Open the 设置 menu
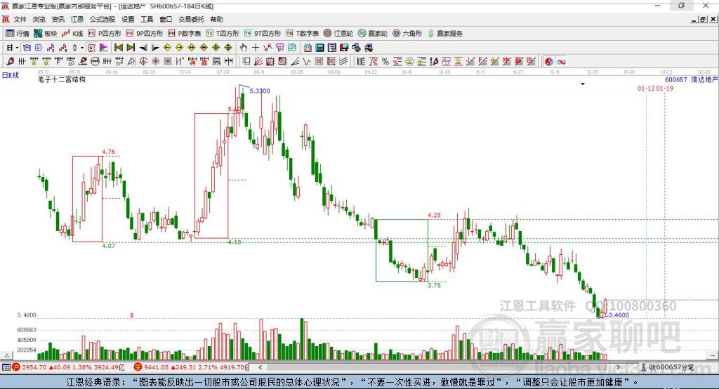Screen dimensions: 719x389 tap(128, 19)
